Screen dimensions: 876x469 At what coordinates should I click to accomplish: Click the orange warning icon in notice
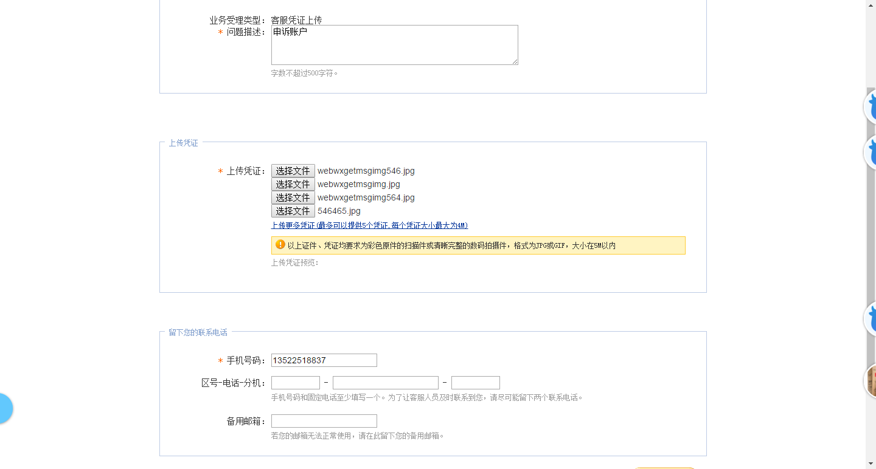pos(280,245)
